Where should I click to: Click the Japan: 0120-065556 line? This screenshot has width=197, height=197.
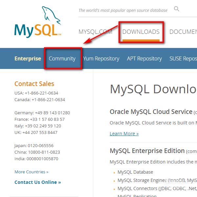coord(34,145)
